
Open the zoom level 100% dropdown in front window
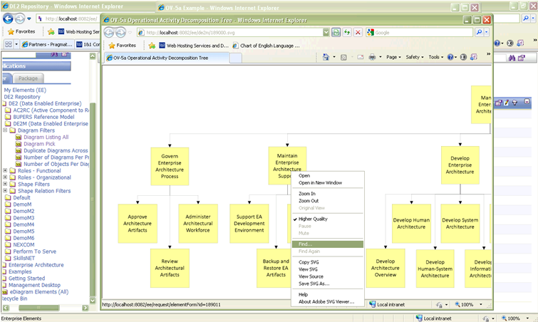[x=481, y=304]
